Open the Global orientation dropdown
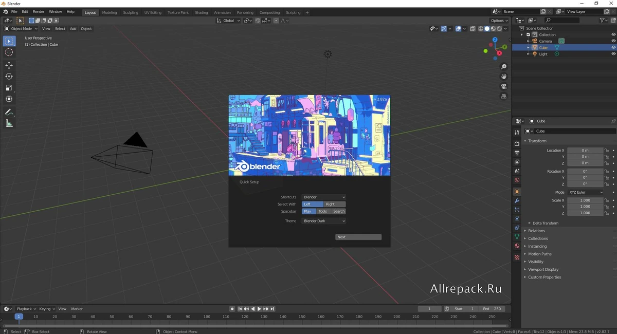 228,21
